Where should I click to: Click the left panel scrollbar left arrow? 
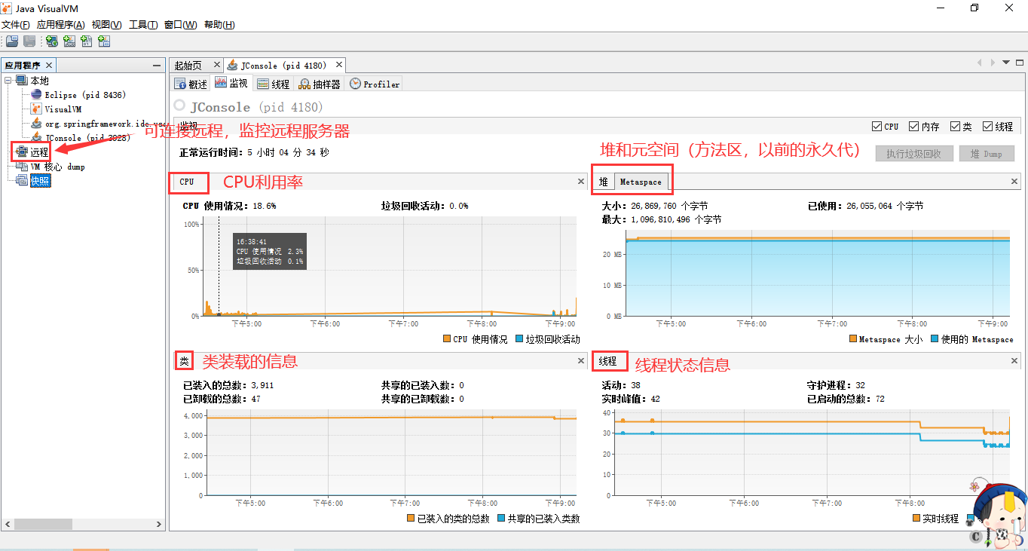click(x=8, y=523)
